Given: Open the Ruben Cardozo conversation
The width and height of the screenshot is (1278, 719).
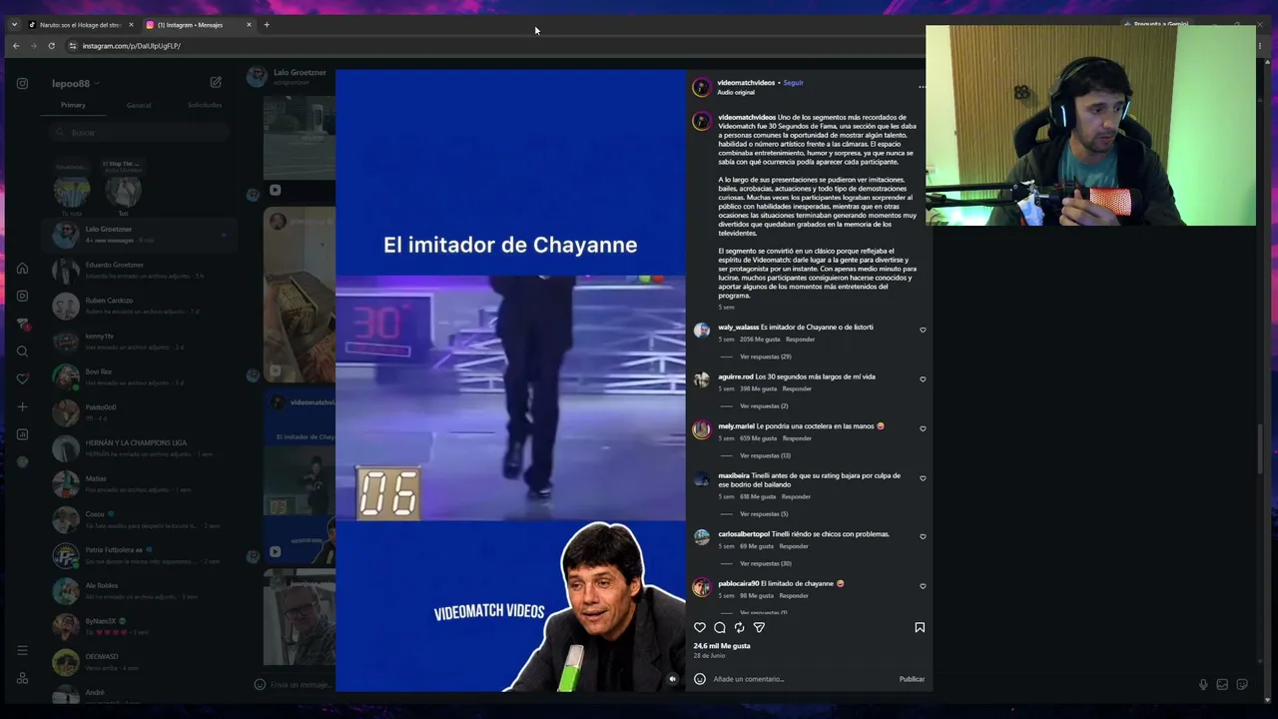Looking at the screenshot, I should pos(141,306).
